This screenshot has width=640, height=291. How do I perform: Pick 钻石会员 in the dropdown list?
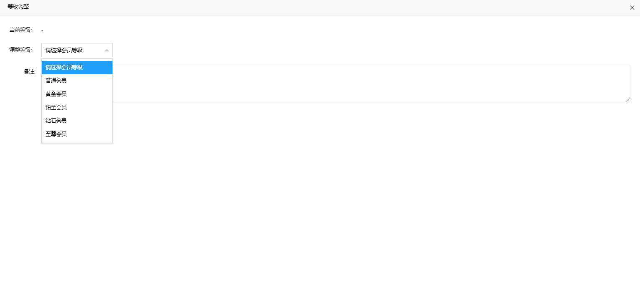click(x=77, y=121)
